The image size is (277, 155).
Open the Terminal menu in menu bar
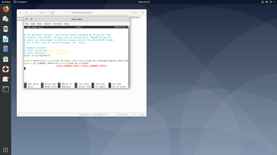57,24
